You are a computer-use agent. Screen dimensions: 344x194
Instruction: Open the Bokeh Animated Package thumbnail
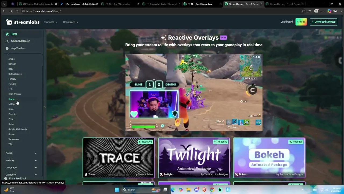click(x=269, y=158)
